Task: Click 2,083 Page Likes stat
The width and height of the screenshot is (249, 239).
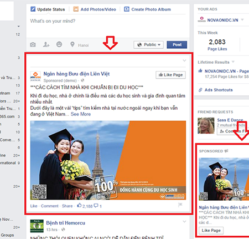Action: click(x=217, y=44)
